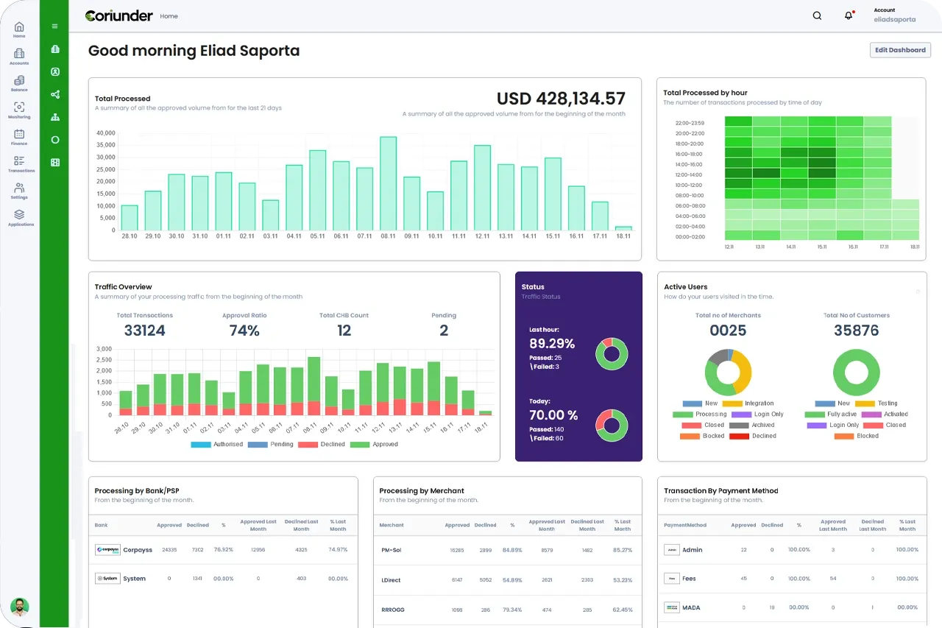
Task: Click the Edit Dashboard button
Action: (x=900, y=50)
